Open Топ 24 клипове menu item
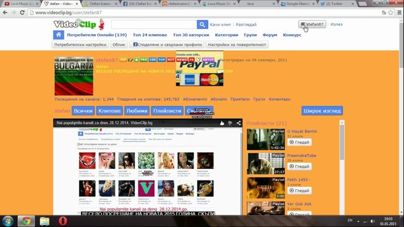The width and height of the screenshot is (404, 227). coord(150,35)
